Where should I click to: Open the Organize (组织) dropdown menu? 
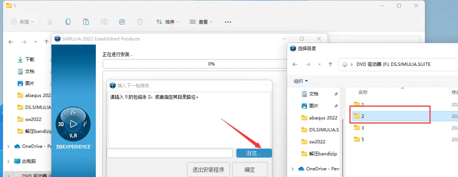click(301, 81)
